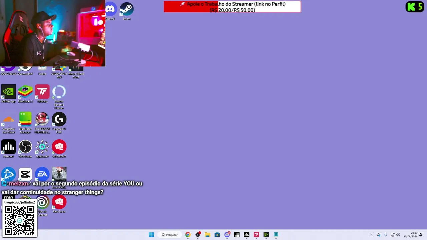This screenshot has height=240, width=427.
Task: Click the CPUID CPU-Z MSI label
Action: [59, 75]
